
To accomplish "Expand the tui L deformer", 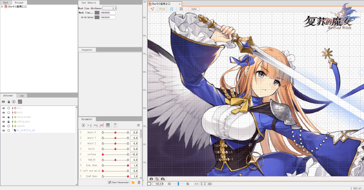I will pyautogui.click(x=13, y=108).
